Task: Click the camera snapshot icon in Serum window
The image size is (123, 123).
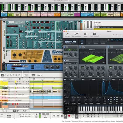Action: coord(94,34)
